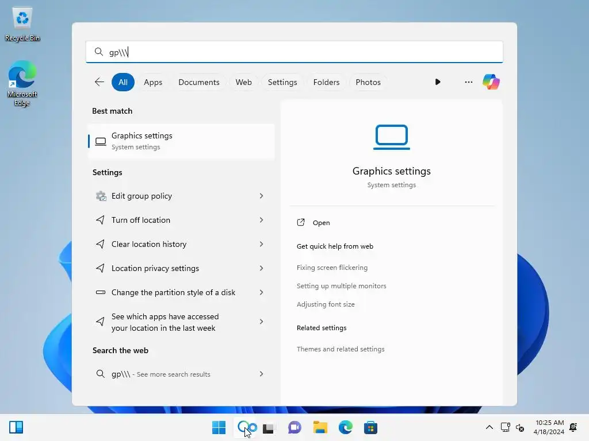Click the open-external icon next to Open
The width and height of the screenshot is (589, 441).
[x=301, y=222]
